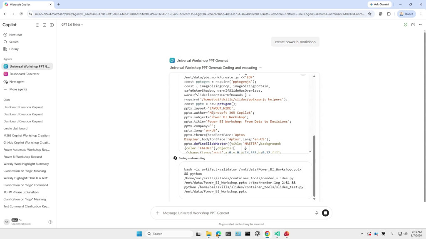
Task: Open File Explorer from taskbar
Action: click(x=209, y=234)
